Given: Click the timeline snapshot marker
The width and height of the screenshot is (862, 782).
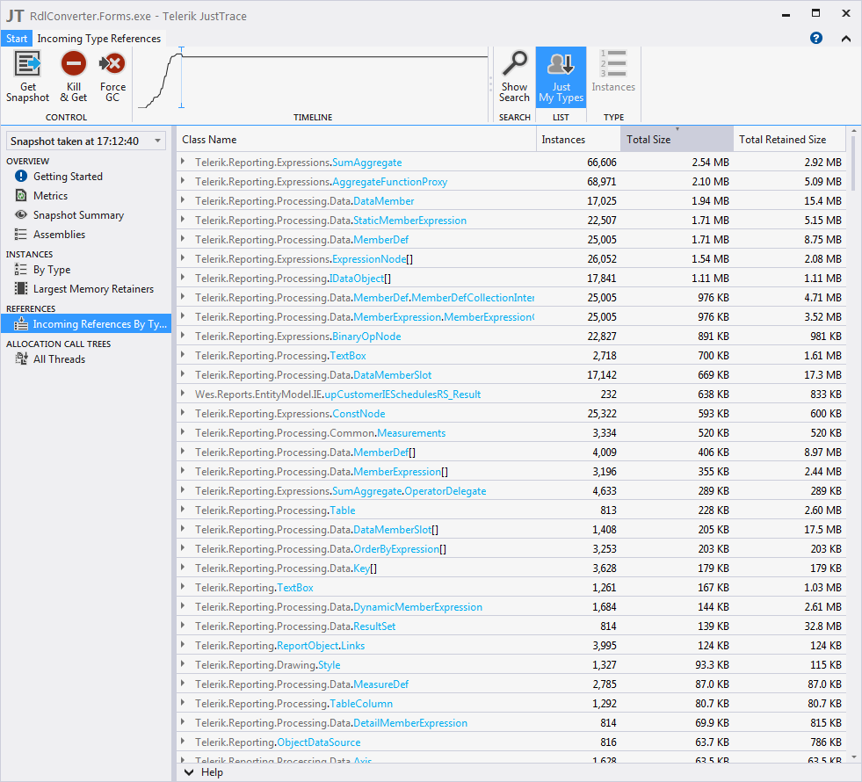Looking at the screenshot, I should pos(181,77).
